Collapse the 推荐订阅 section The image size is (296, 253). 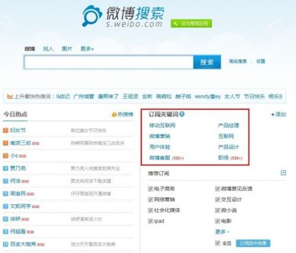click(284, 173)
